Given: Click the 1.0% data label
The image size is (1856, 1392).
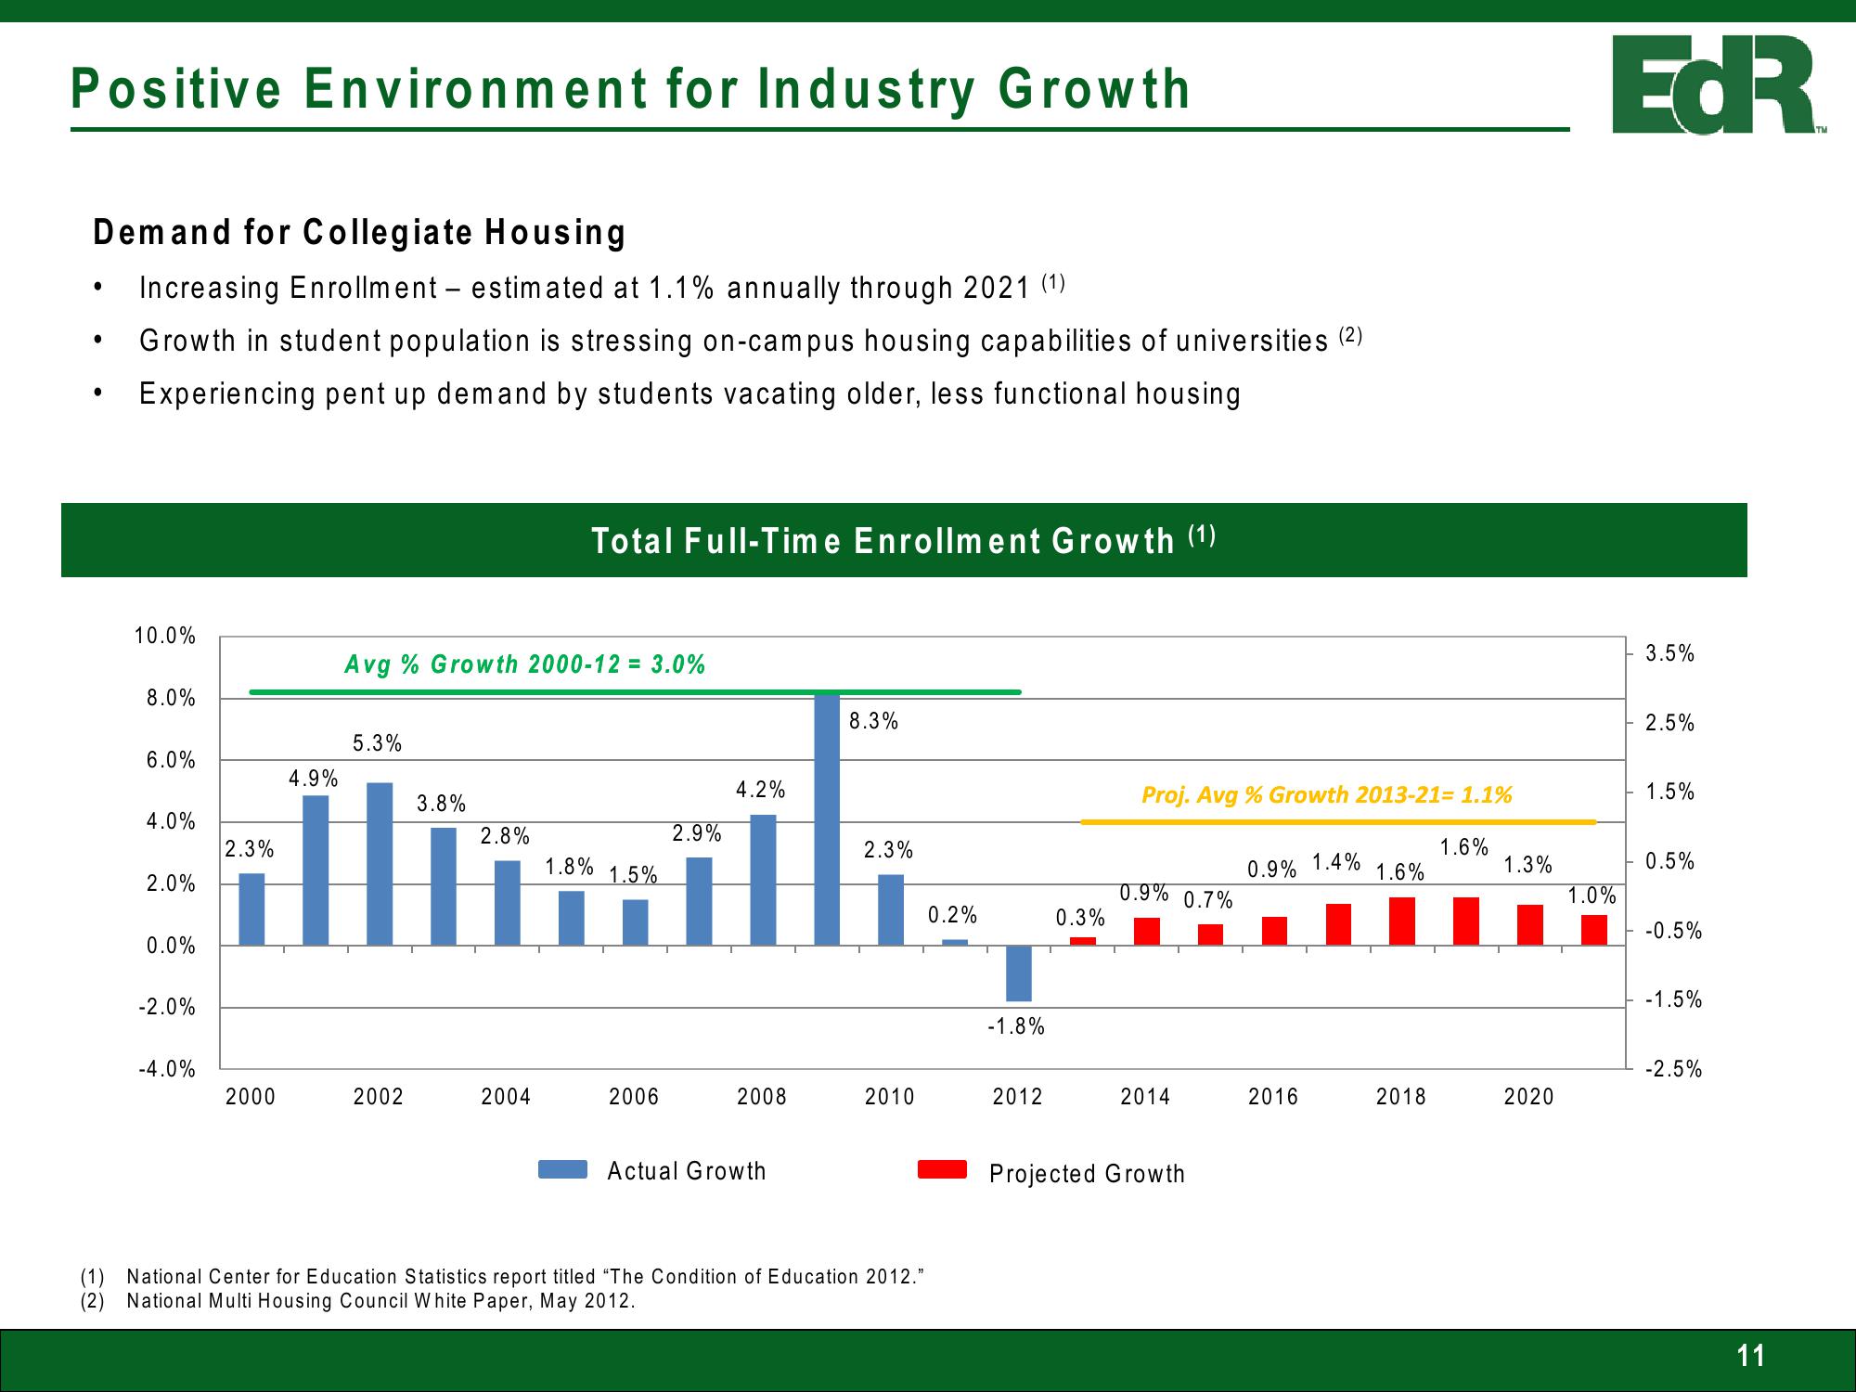Looking at the screenshot, I should point(1592,896).
